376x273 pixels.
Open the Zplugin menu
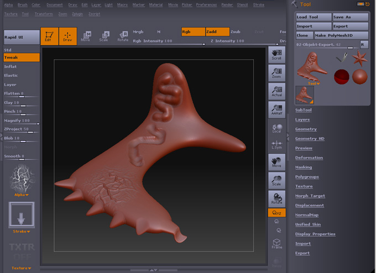[77, 14]
